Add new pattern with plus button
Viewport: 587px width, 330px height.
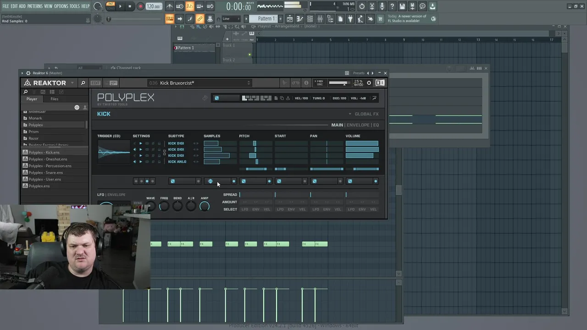pos(280,19)
